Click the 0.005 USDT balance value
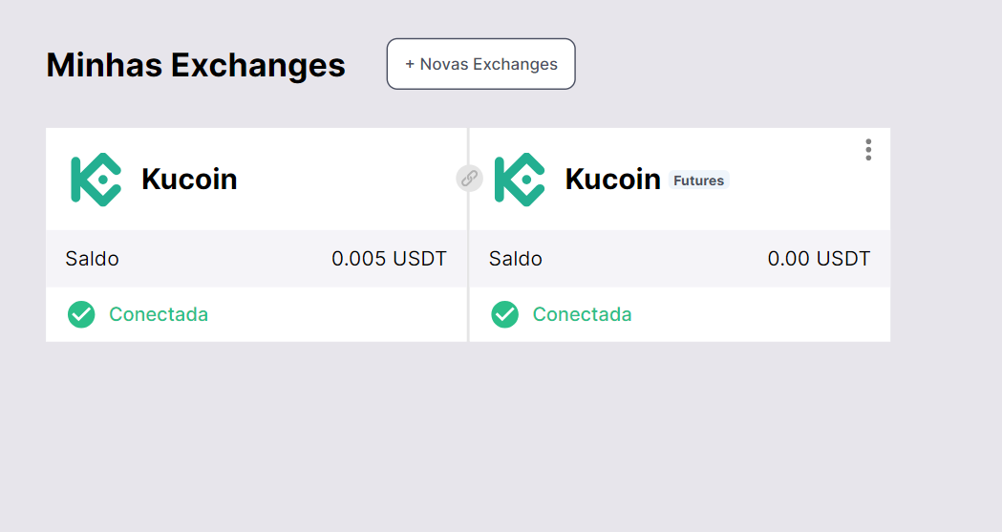The image size is (1002, 532). [x=389, y=259]
